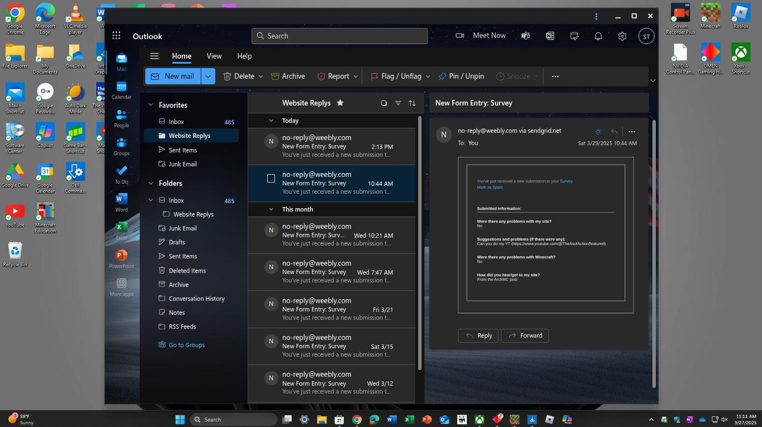Open the sort order arrows icon
The image size is (762, 427).
(x=412, y=103)
